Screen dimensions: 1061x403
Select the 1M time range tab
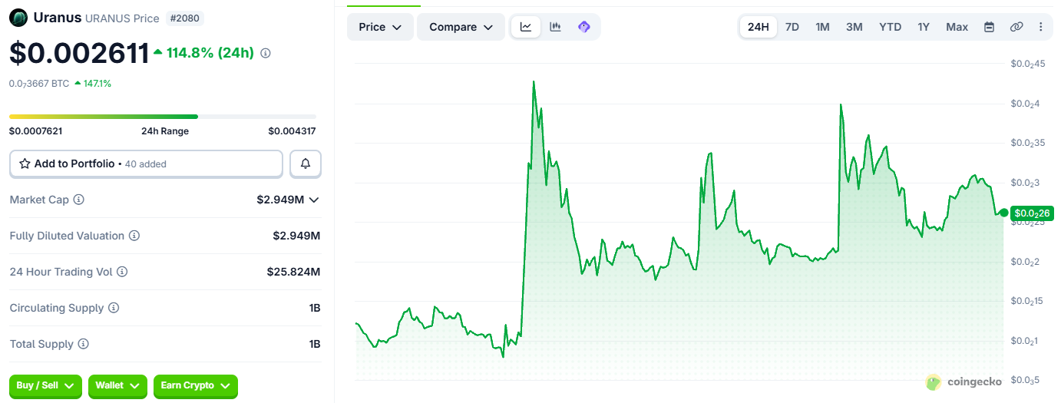822,27
